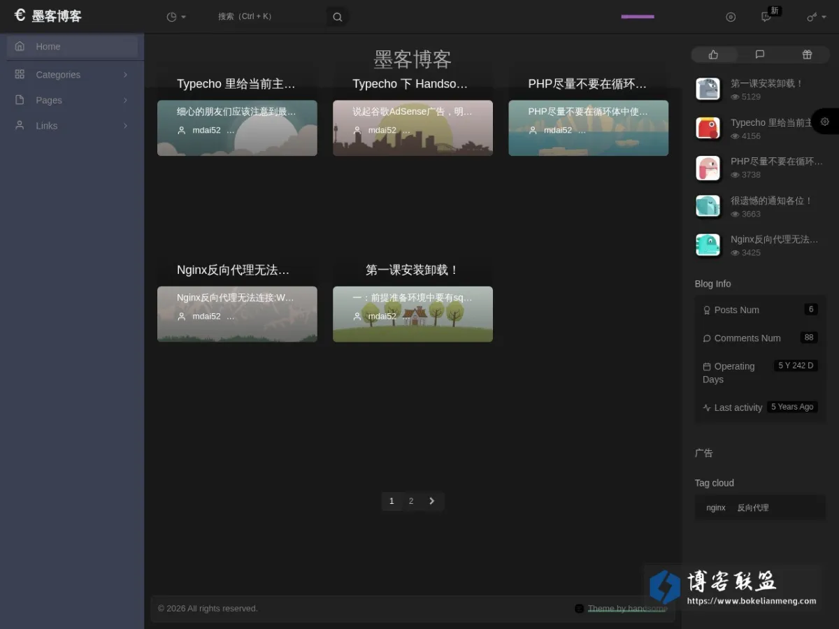Image resolution: width=839 pixels, height=629 pixels.
Task: Click the gray rhino avatar beside 第一课安装卸载
Action: pos(708,89)
